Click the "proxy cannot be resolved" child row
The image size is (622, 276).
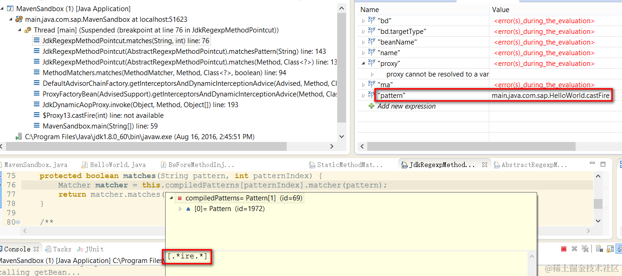click(x=437, y=74)
